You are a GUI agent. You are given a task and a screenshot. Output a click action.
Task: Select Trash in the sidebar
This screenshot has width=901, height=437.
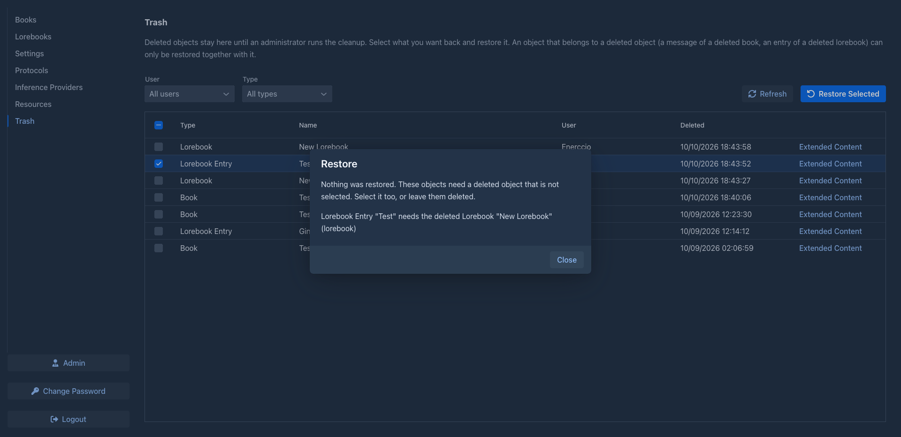(x=25, y=121)
